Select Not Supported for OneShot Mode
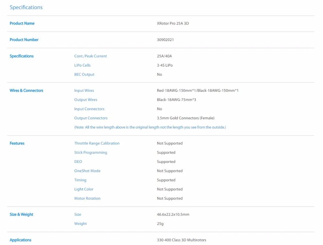This screenshot has height=245, width=323. 170,171
